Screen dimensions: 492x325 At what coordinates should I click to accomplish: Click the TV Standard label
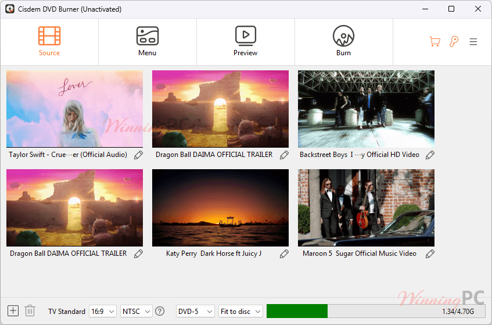(67, 312)
